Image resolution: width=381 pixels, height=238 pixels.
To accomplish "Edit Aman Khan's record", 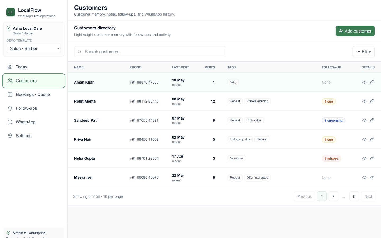I will coord(371,82).
